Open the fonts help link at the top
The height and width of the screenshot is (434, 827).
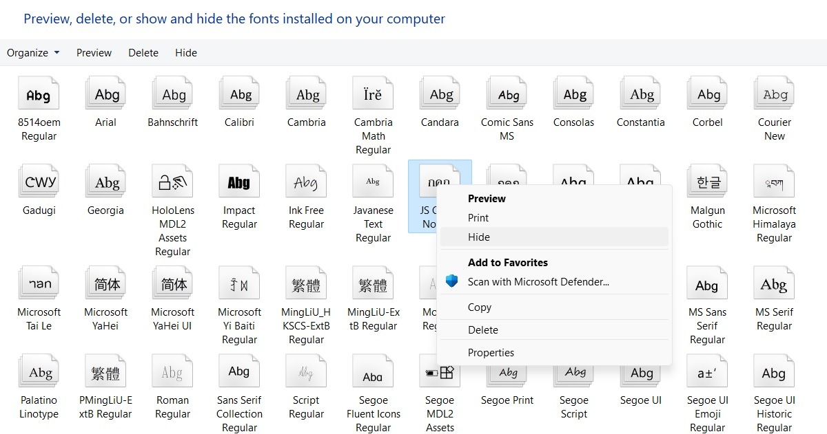tap(233, 19)
